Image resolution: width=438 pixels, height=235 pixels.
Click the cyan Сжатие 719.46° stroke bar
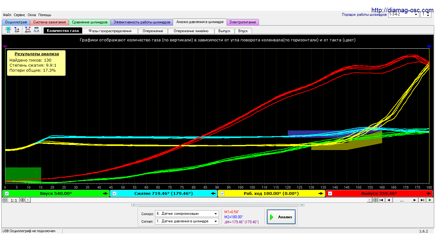[164, 194]
